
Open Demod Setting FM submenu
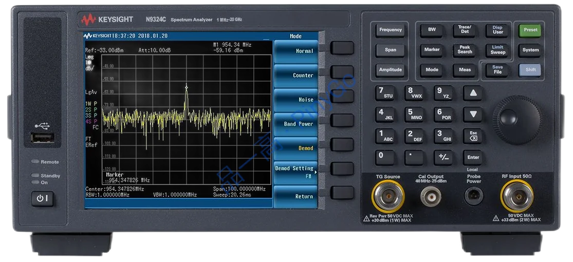point(295,173)
